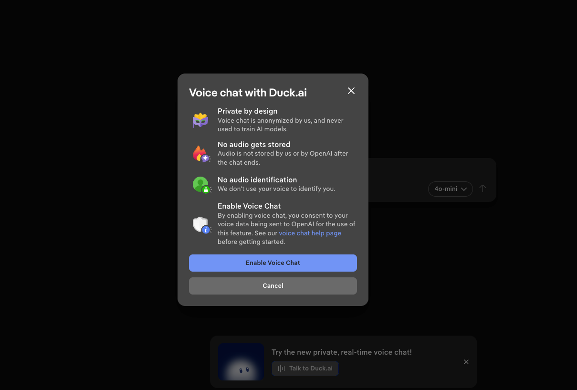The image size is (577, 390).
Task: Open the 4o-mini model selector
Action: (447, 189)
